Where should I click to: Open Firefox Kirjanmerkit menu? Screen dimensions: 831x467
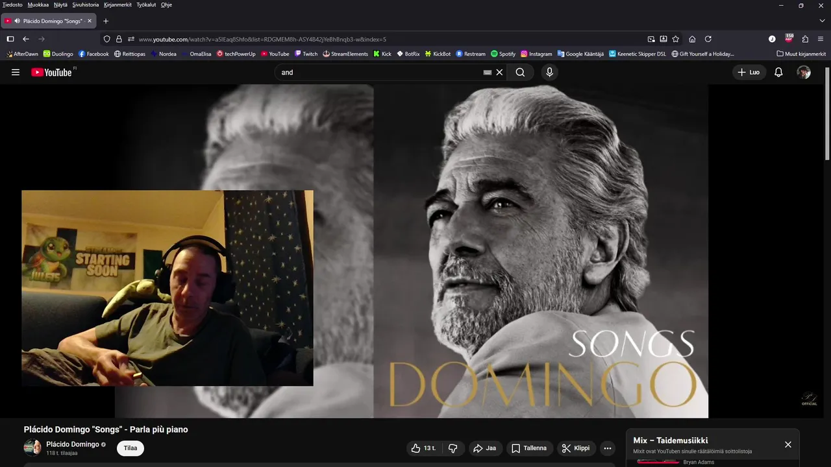(118, 5)
